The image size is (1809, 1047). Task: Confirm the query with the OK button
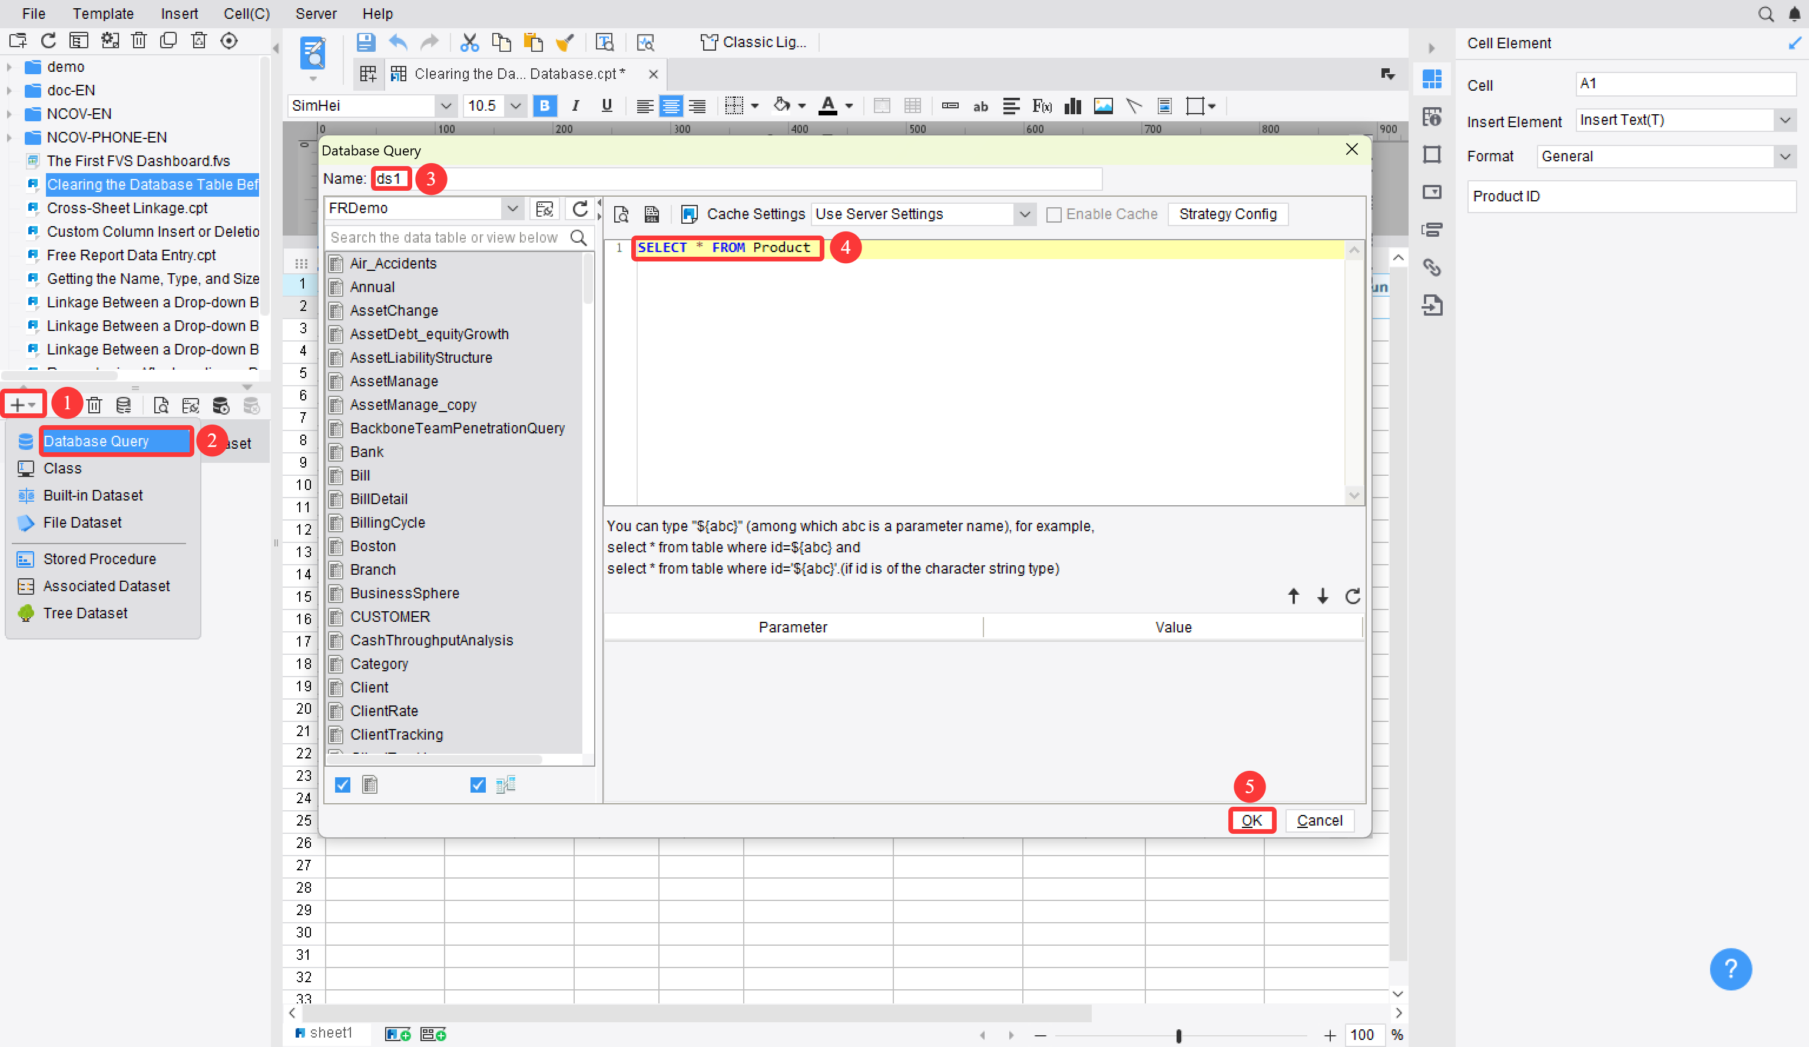pyautogui.click(x=1252, y=820)
